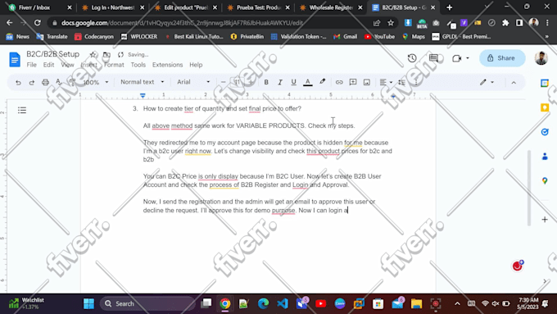
Task: Open the More toolbar options menu
Action: click(416, 82)
